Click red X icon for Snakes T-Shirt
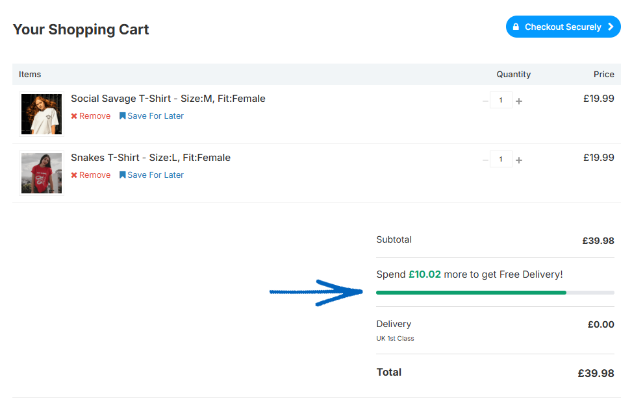The width and height of the screenshot is (632, 401). tap(74, 175)
